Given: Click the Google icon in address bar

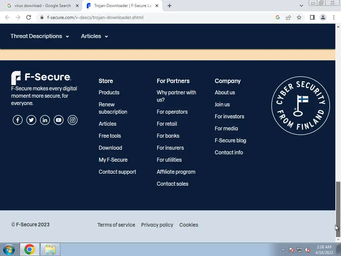Looking at the screenshot, I should pos(278,17).
